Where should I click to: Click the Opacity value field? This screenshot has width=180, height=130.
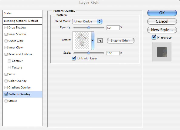113,28
